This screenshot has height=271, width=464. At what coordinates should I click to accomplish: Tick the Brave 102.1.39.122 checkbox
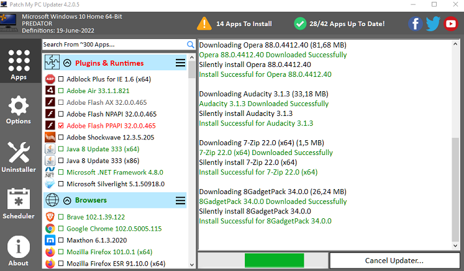pyautogui.click(x=61, y=217)
